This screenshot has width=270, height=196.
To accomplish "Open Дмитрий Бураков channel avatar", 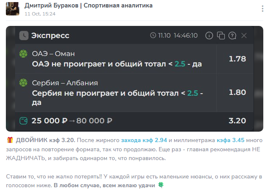I will coord(13,9).
